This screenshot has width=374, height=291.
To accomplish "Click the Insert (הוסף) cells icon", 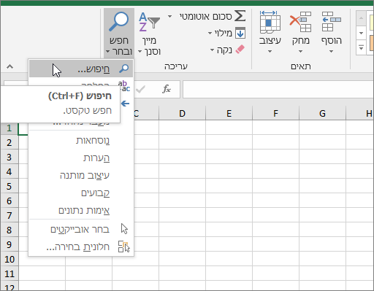I will 332,22.
